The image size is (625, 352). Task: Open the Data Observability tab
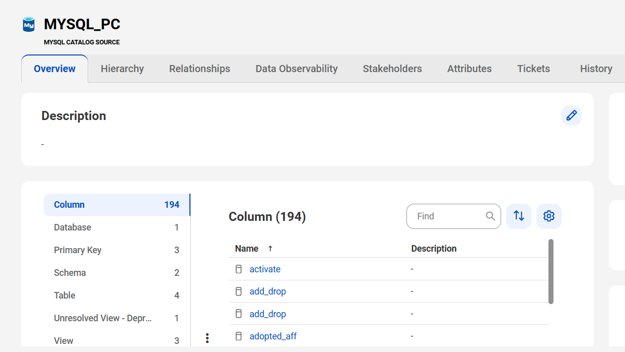[x=297, y=69]
